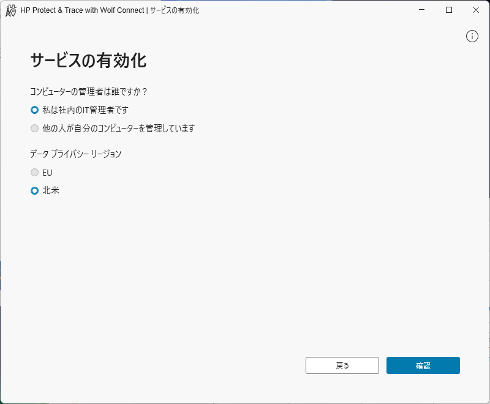Click the HP Protect & Trace app icon in title bar
490x404 pixels.
(10, 10)
